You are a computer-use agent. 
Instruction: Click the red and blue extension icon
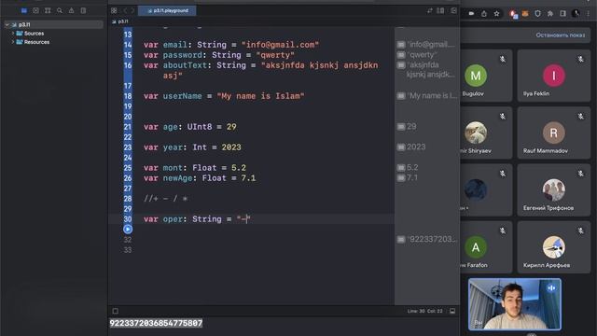point(514,14)
